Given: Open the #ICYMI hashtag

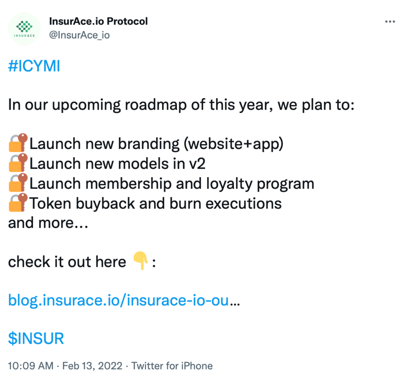Looking at the screenshot, I should pyautogui.click(x=34, y=67).
